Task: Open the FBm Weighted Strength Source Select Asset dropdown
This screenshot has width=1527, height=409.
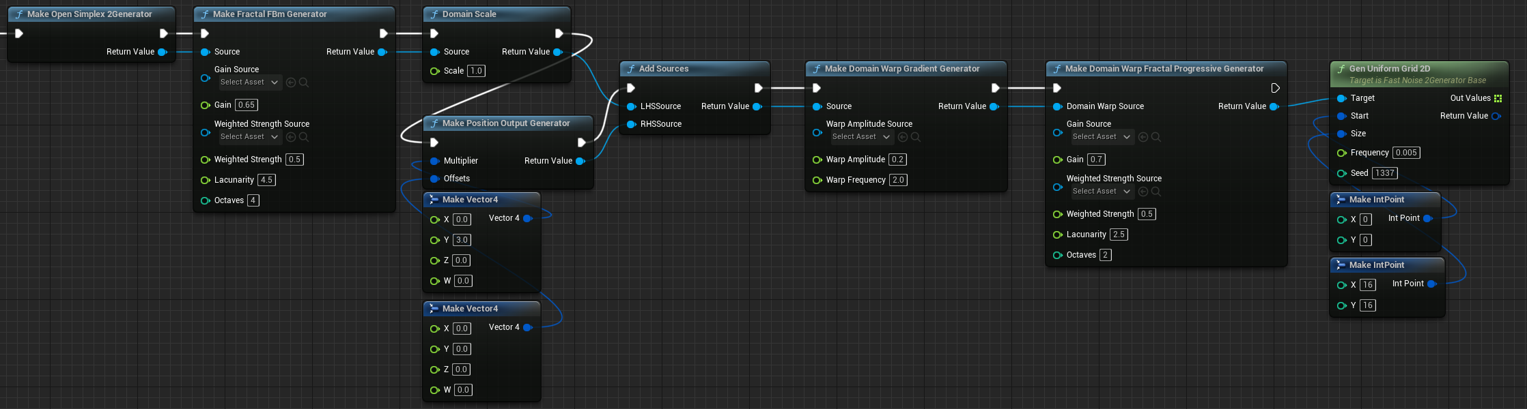Action: [250, 137]
